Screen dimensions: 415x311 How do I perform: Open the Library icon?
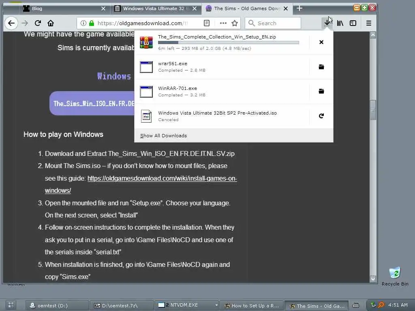click(x=340, y=23)
